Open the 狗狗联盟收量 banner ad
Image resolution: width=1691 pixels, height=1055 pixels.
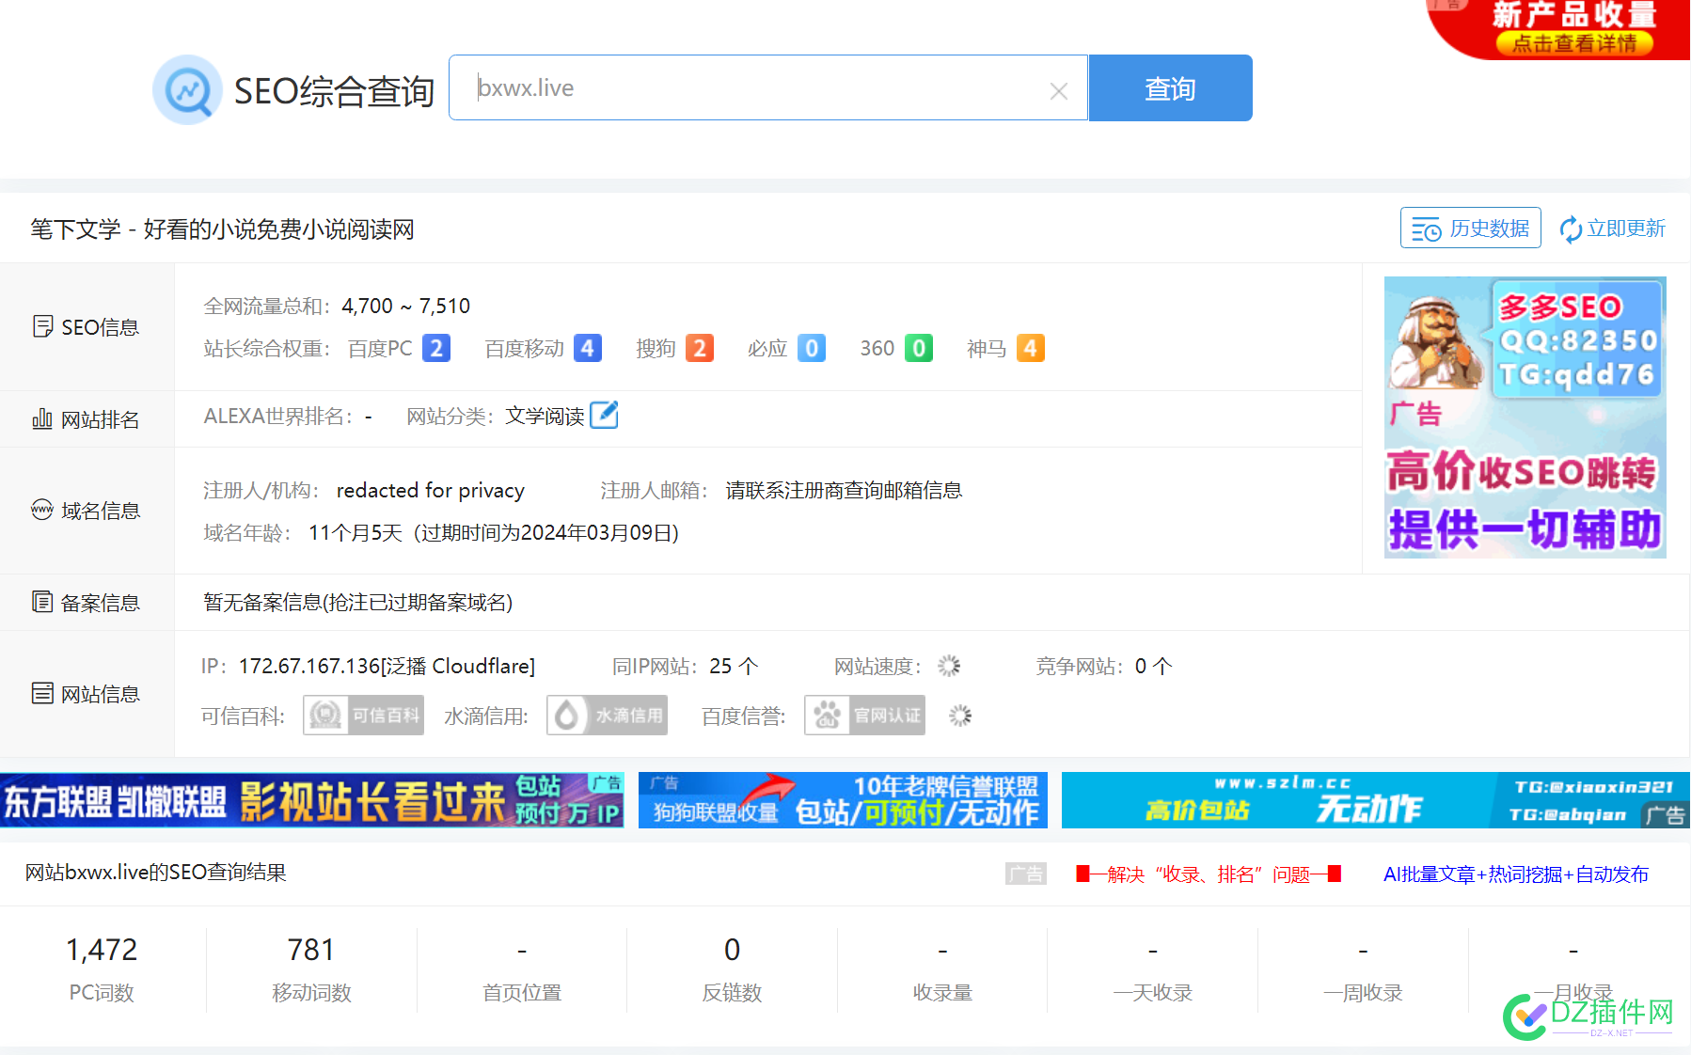click(843, 800)
